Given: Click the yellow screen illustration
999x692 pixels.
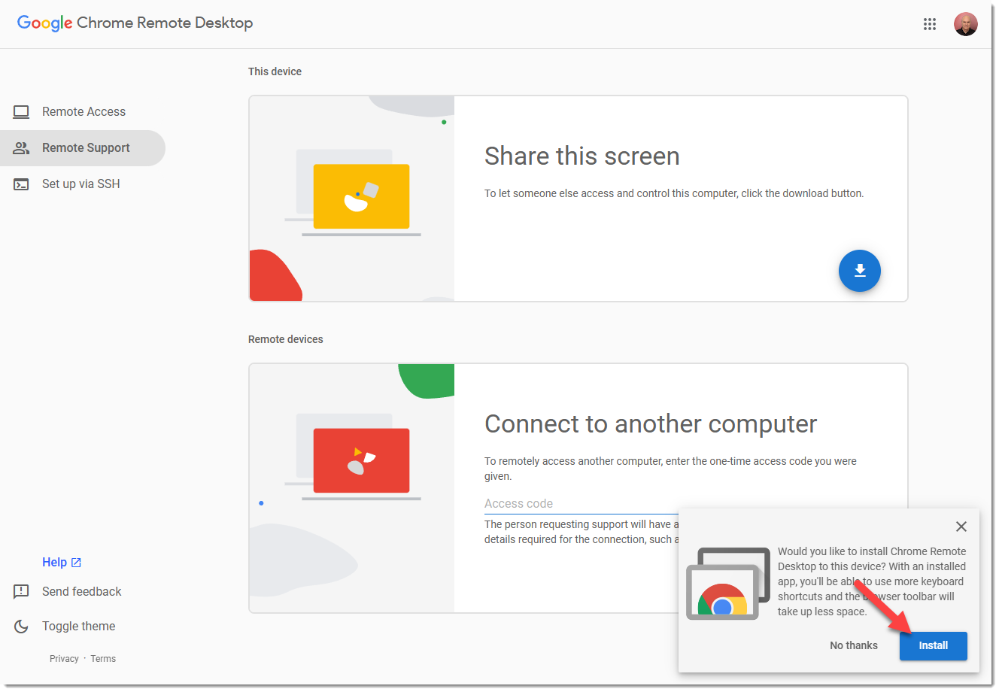Looking at the screenshot, I should point(361,197).
